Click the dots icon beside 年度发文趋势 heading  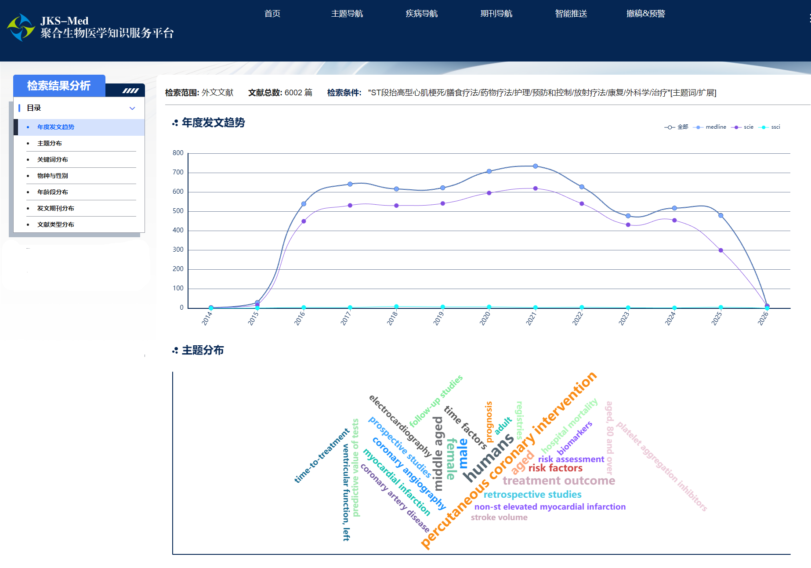click(175, 123)
